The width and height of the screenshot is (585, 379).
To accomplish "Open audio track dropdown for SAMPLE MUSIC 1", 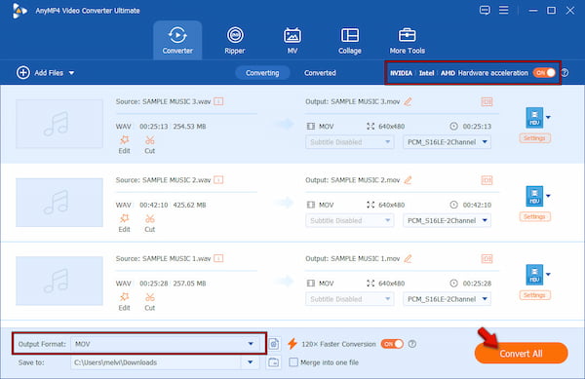I will tap(447, 299).
